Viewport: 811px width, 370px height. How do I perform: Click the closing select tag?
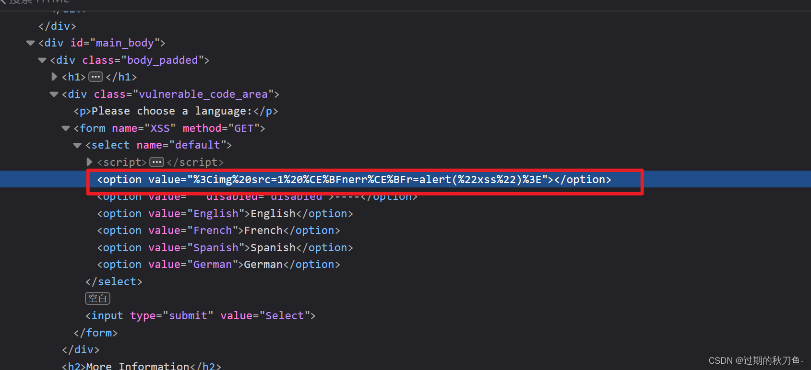pos(114,281)
